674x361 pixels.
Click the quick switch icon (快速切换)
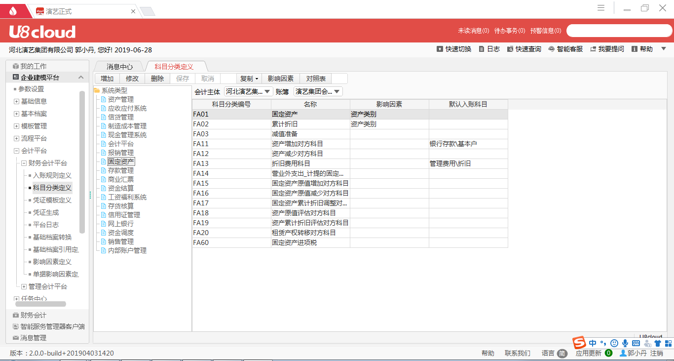tap(440, 49)
